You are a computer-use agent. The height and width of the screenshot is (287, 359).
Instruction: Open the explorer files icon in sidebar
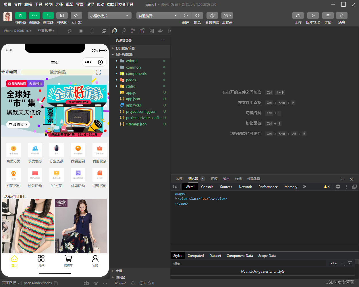pos(115,31)
